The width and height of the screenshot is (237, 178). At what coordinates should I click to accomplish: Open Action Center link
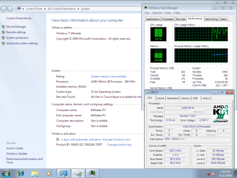[15, 148]
